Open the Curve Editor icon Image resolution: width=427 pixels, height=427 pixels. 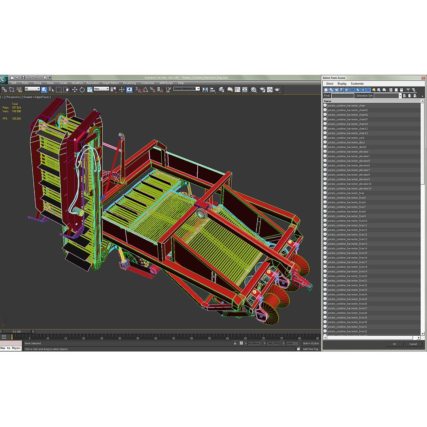tap(238, 89)
